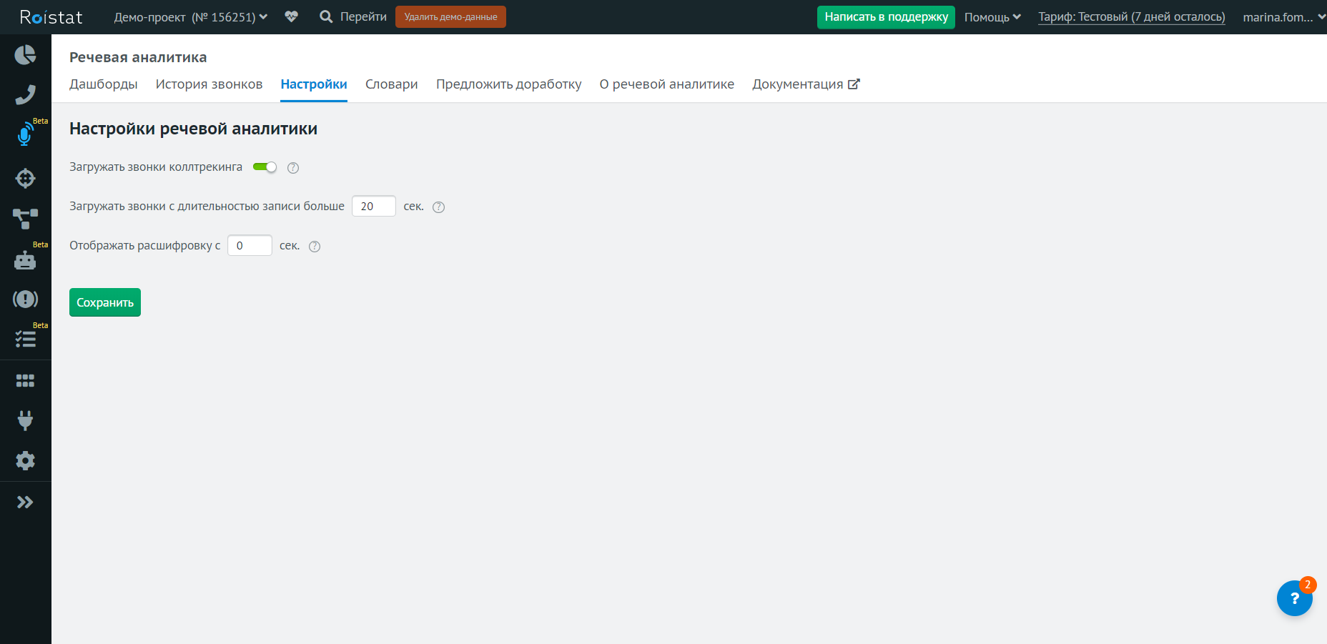The image size is (1327, 644).
Task: Open the crosshair target sidebar icon
Action: pos(25,178)
